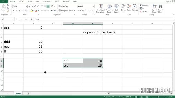This screenshot has height=98, width=175.
Task: Toggle Align Left button
Action: click(42, 11)
